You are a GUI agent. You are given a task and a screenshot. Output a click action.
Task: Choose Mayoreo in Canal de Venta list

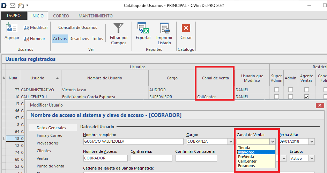(x=257, y=152)
